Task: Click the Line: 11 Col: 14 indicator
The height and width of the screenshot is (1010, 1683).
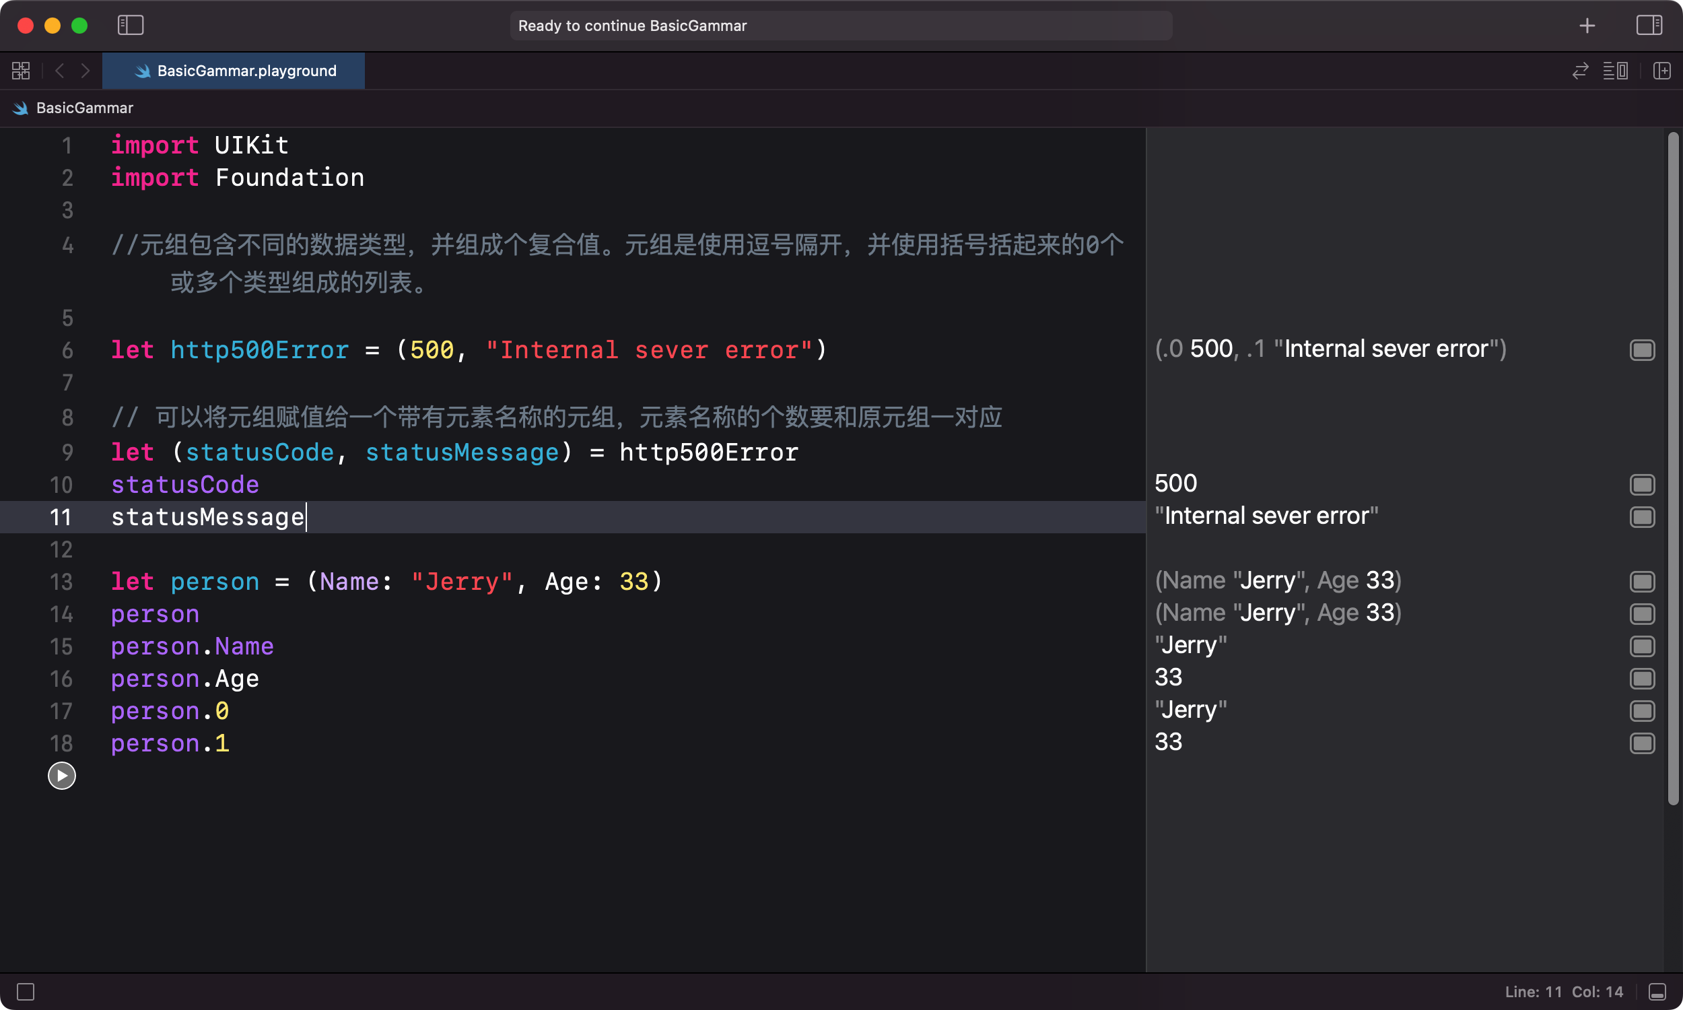Action: click(1563, 992)
